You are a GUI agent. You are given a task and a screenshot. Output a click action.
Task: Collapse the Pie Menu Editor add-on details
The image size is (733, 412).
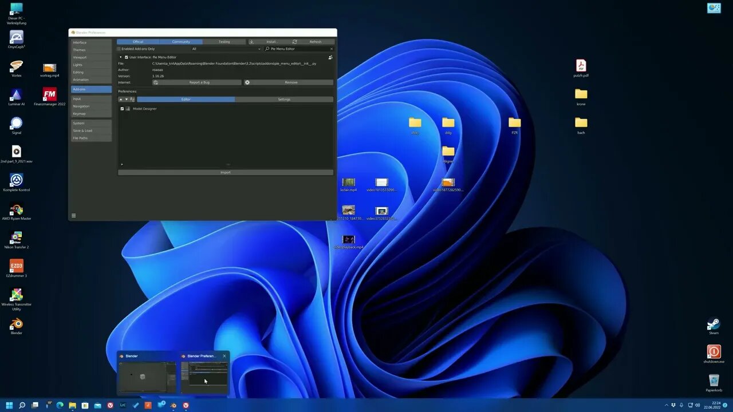(120, 57)
